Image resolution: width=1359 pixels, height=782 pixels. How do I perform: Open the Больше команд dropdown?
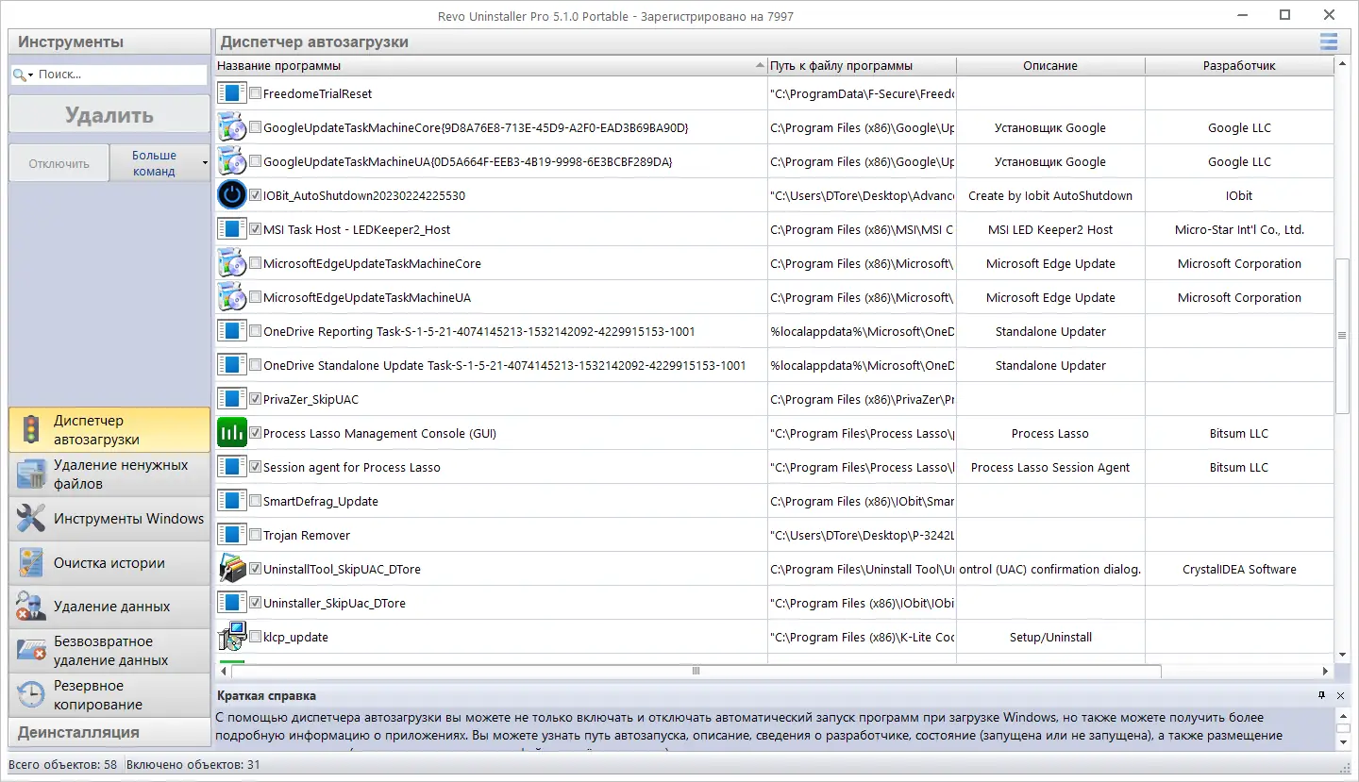159,163
